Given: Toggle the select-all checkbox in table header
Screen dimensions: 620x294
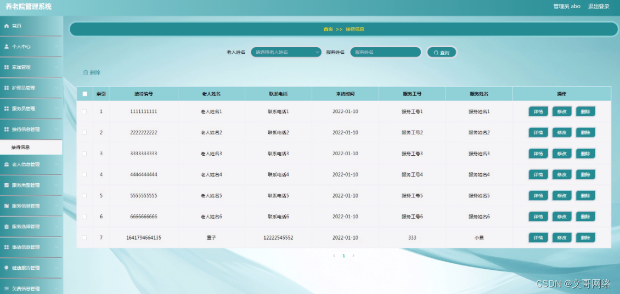Looking at the screenshot, I should click(84, 94).
